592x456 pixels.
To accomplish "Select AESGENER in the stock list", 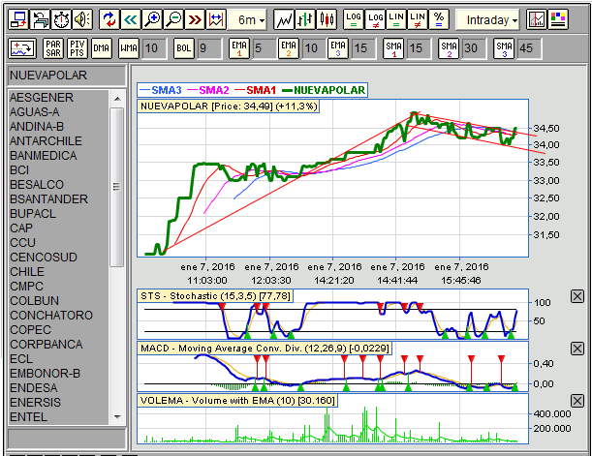I will click(x=58, y=98).
